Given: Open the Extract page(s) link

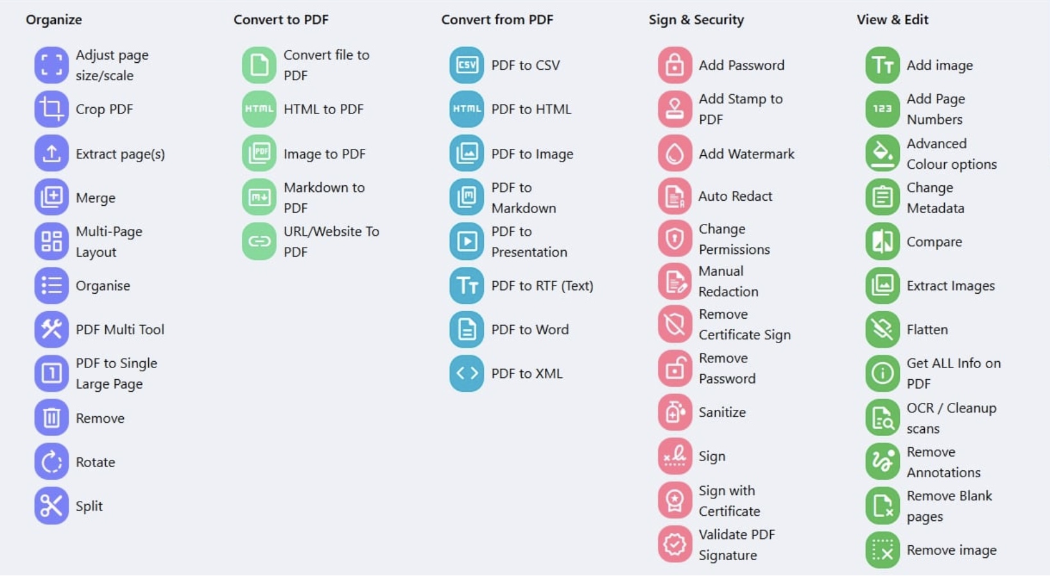Looking at the screenshot, I should (x=120, y=154).
